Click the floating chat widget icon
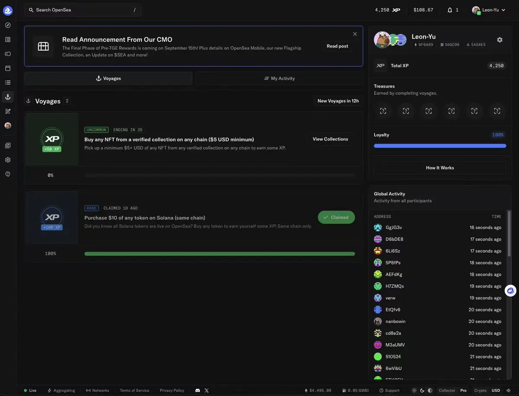 click(x=510, y=291)
